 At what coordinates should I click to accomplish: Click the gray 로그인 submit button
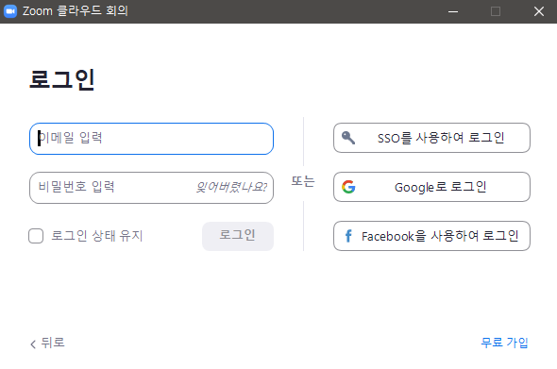[238, 236]
